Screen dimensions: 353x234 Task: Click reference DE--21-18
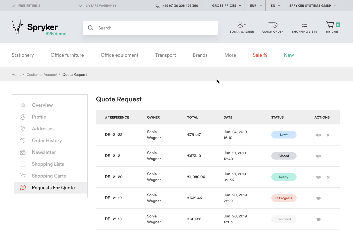click(x=113, y=219)
